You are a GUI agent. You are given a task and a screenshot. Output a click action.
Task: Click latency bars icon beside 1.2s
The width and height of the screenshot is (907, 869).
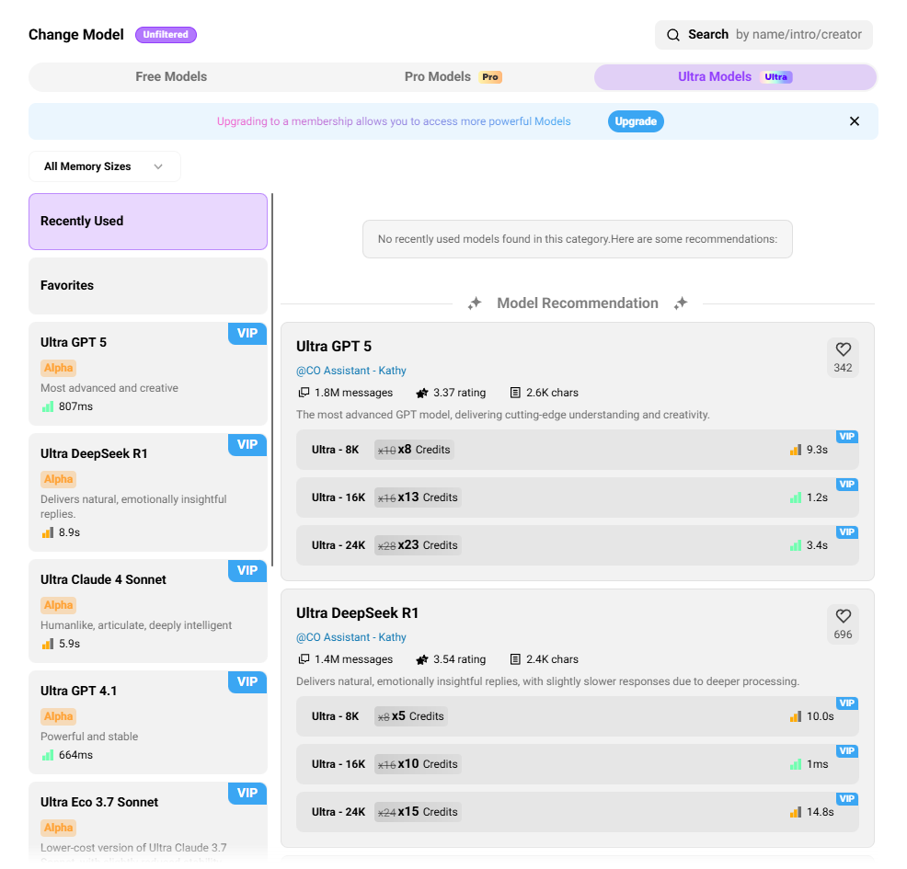click(x=796, y=497)
